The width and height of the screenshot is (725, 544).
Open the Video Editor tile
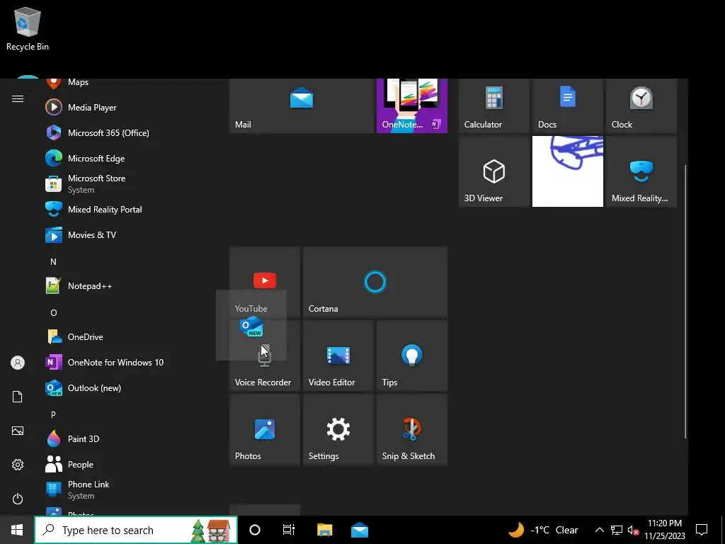338,356
